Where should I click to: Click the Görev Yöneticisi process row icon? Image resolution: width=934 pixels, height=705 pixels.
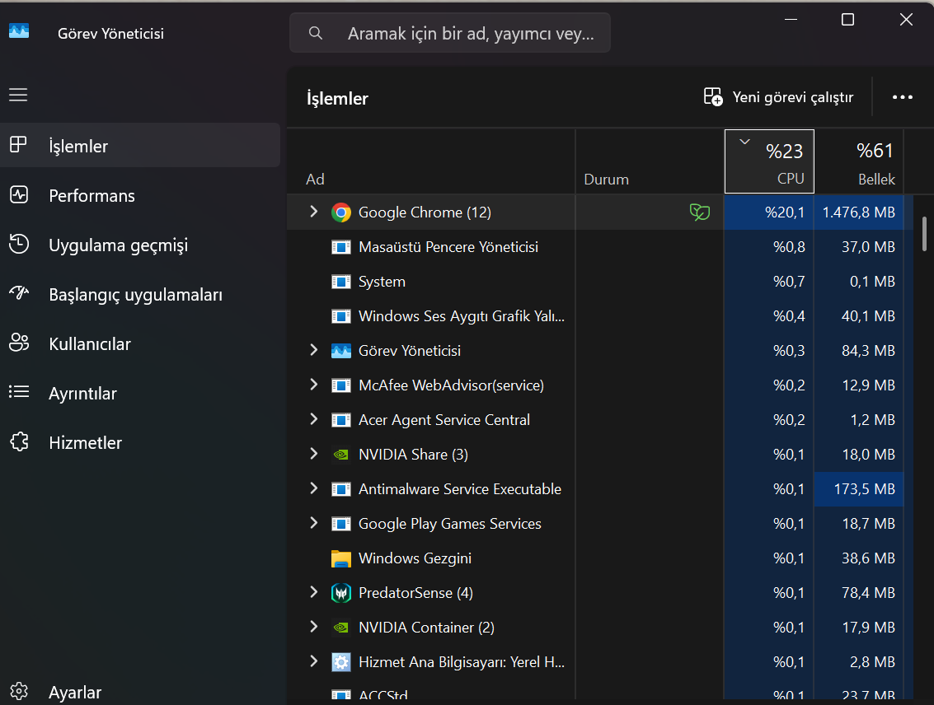click(x=341, y=351)
